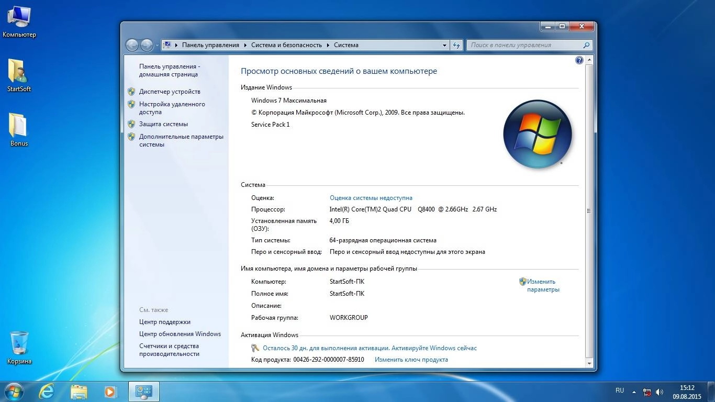Click shield icon beside Настройка удаленного доступа
The width and height of the screenshot is (715, 402).
pyautogui.click(x=131, y=104)
